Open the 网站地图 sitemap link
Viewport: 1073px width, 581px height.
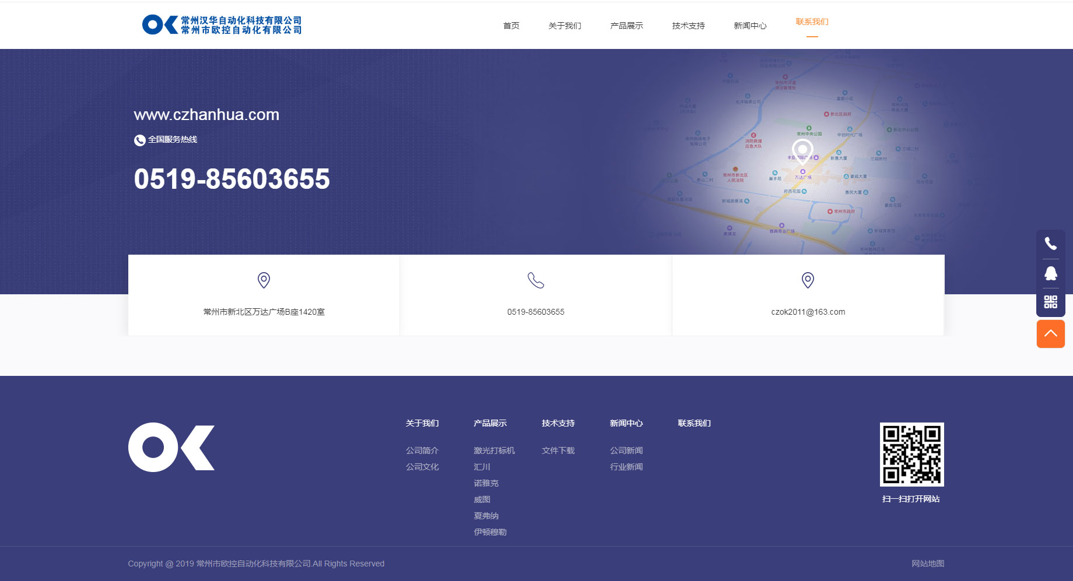tap(928, 564)
